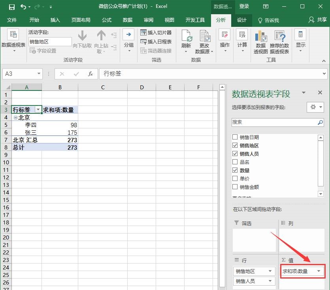Viewport: 330px width, 290px height.
Task: Uncheck the 销售人员 field checkbox
Action: click(235, 154)
